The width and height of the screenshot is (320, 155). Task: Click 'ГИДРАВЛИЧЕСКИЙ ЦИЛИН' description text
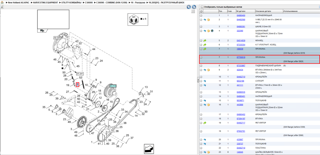pyautogui.click(x=268, y=66)
